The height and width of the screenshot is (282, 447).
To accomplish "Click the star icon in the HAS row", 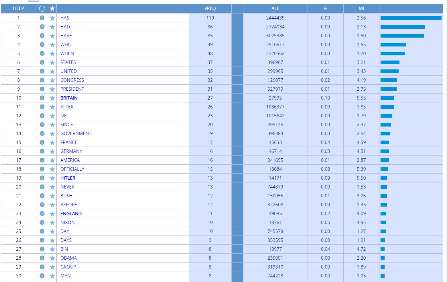I will click(x=52, y=18).
